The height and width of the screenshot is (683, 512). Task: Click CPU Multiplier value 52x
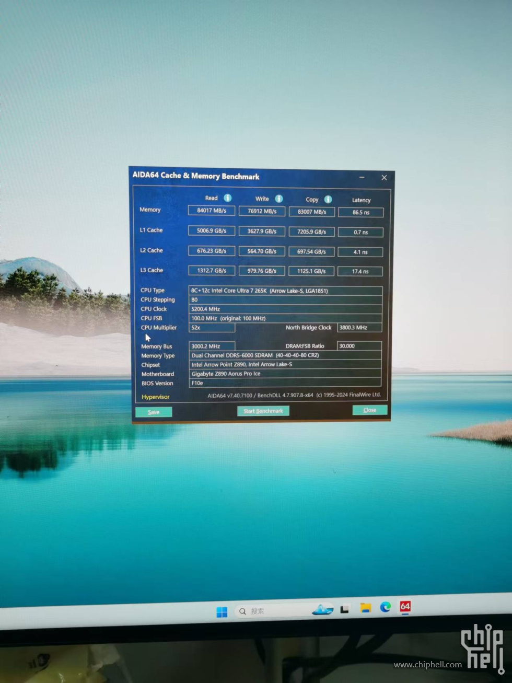tap(212, 328)
